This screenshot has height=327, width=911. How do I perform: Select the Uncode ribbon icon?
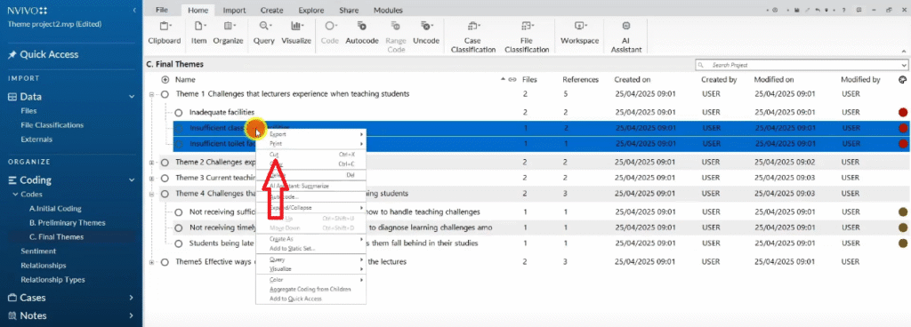tap(426, 26)
